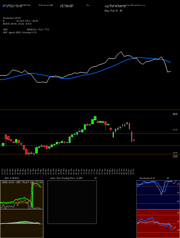Open the red RSI chart panel
The width and height of the screenshot is (180, 238).
point(158,224)
